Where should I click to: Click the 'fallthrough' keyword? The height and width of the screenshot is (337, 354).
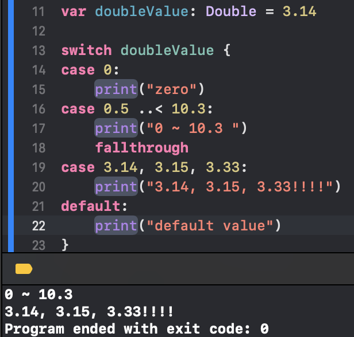tap(142, 148)
